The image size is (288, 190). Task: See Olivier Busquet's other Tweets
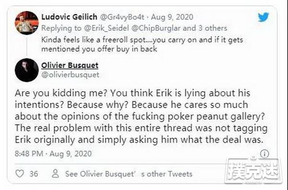click(129, 174)
